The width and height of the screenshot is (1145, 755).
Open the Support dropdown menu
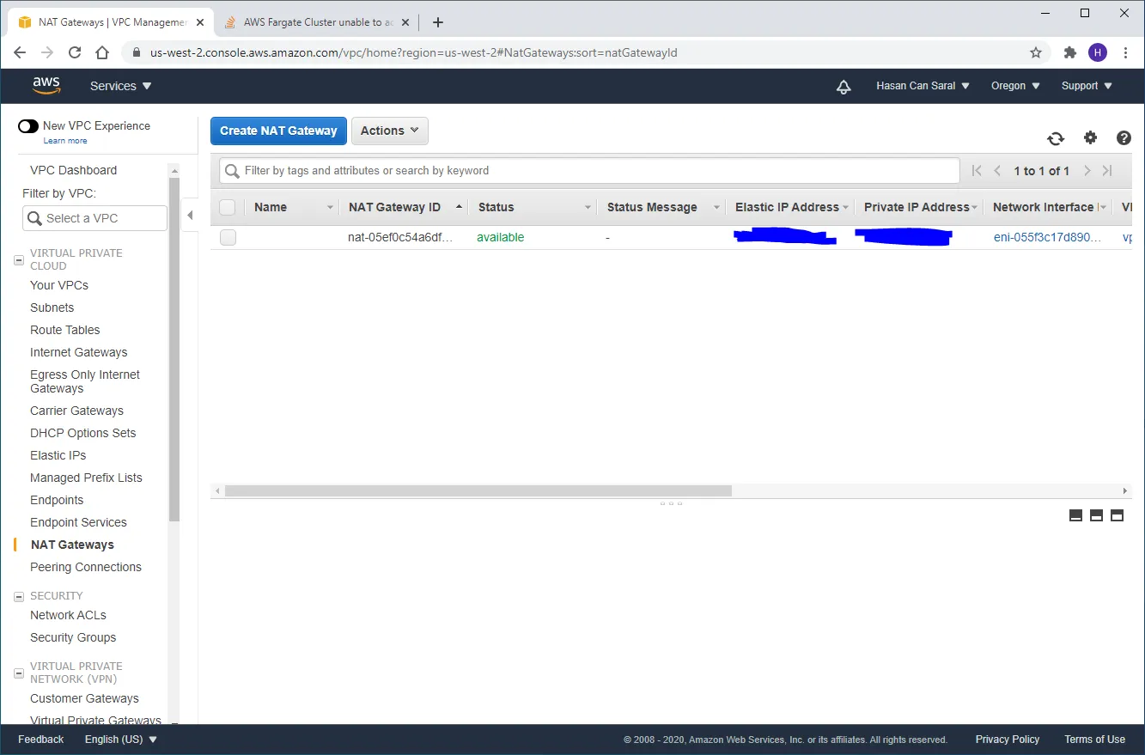[x=1087, y=86]
